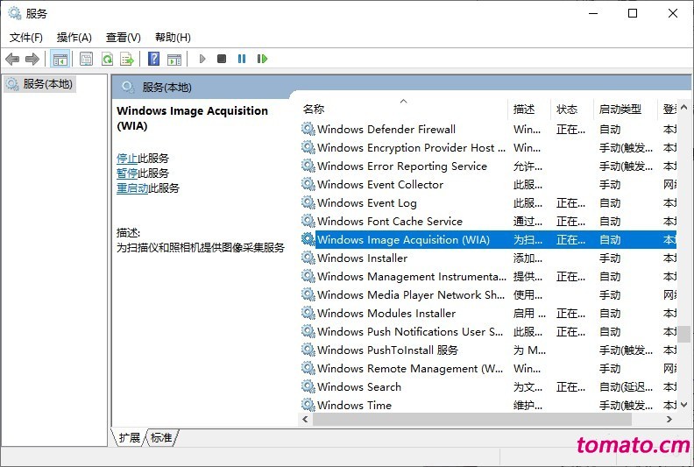The height and width of the screenshot is (467, 694).
Task: Select Windows Push Notifications User Service row
Action: click(488, 331)
